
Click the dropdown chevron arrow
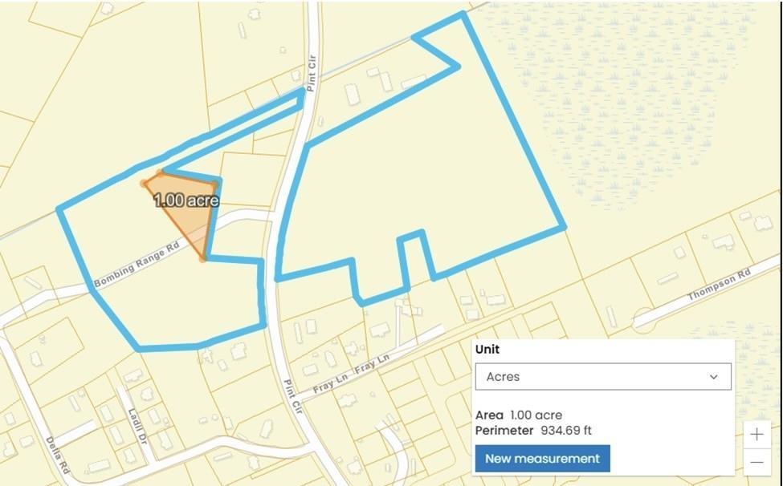tap(714, 377)
